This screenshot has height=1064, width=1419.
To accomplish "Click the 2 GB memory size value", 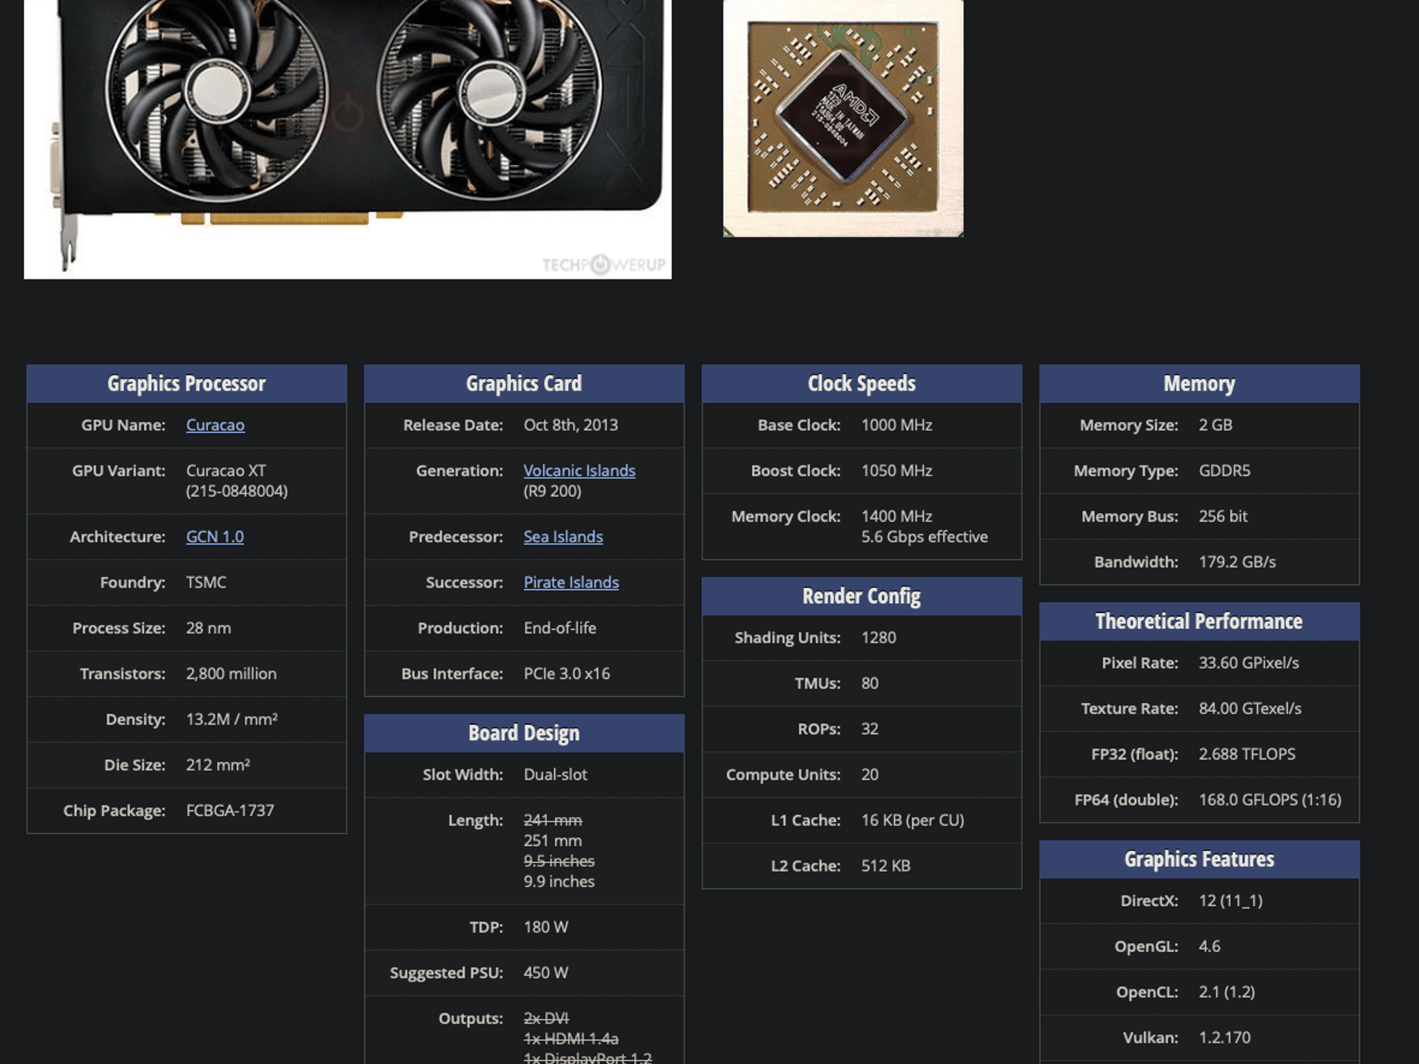I will pyautogui.click(x=1215, y=425).
